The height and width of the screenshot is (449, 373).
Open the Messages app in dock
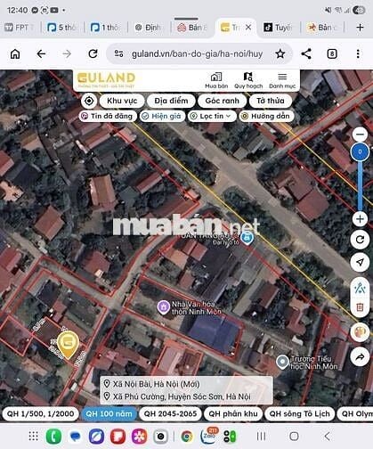(x=75, y=437)
